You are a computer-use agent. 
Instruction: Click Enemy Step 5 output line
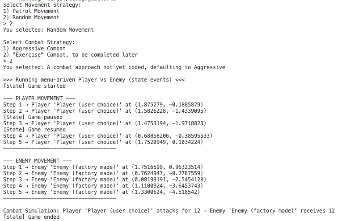click(x=101, y=192)
